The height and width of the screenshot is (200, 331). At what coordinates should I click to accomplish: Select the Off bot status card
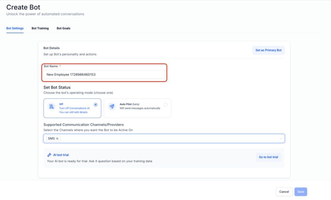(73, 108)
